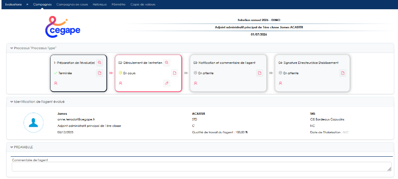Click user icon in Notification et commentaire card
The image size is (398, 179).
coord(196,83)
